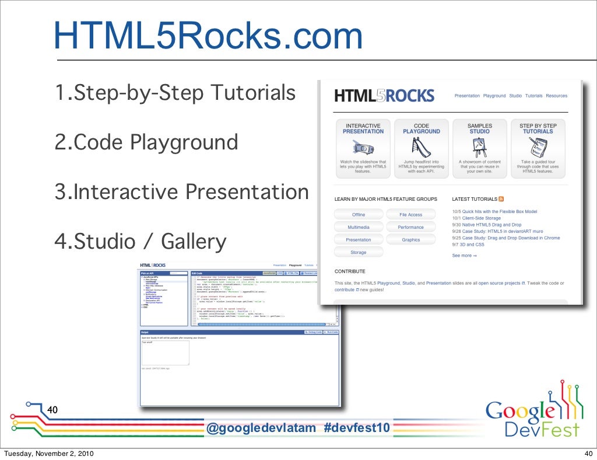The height and width of the screenshot is (460, 597).
Task: Click the slide icon in Code Playground card
Action: [421, 147]
